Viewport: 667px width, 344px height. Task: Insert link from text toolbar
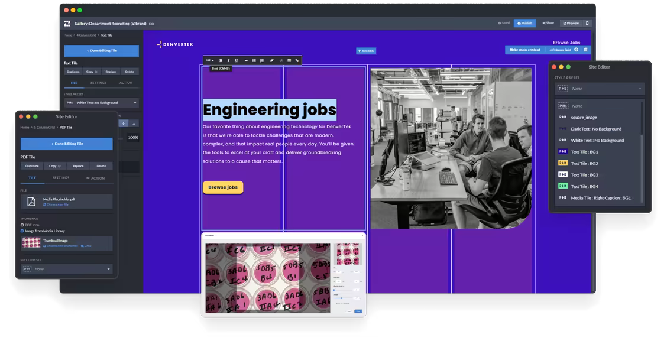coord(297,60)
